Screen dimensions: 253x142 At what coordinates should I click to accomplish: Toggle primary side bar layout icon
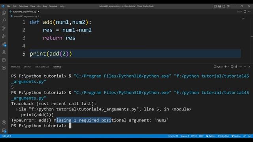[x=215, y=6]
